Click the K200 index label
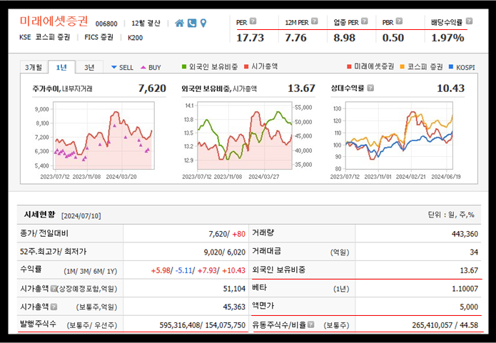The width and height of the screenshot is (496, 343). pyautogui.click(x=135, y=38)
